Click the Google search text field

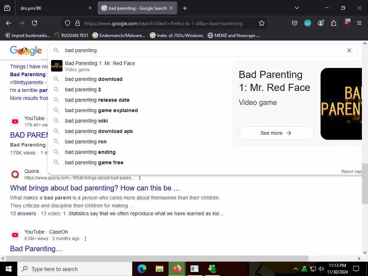204,50
